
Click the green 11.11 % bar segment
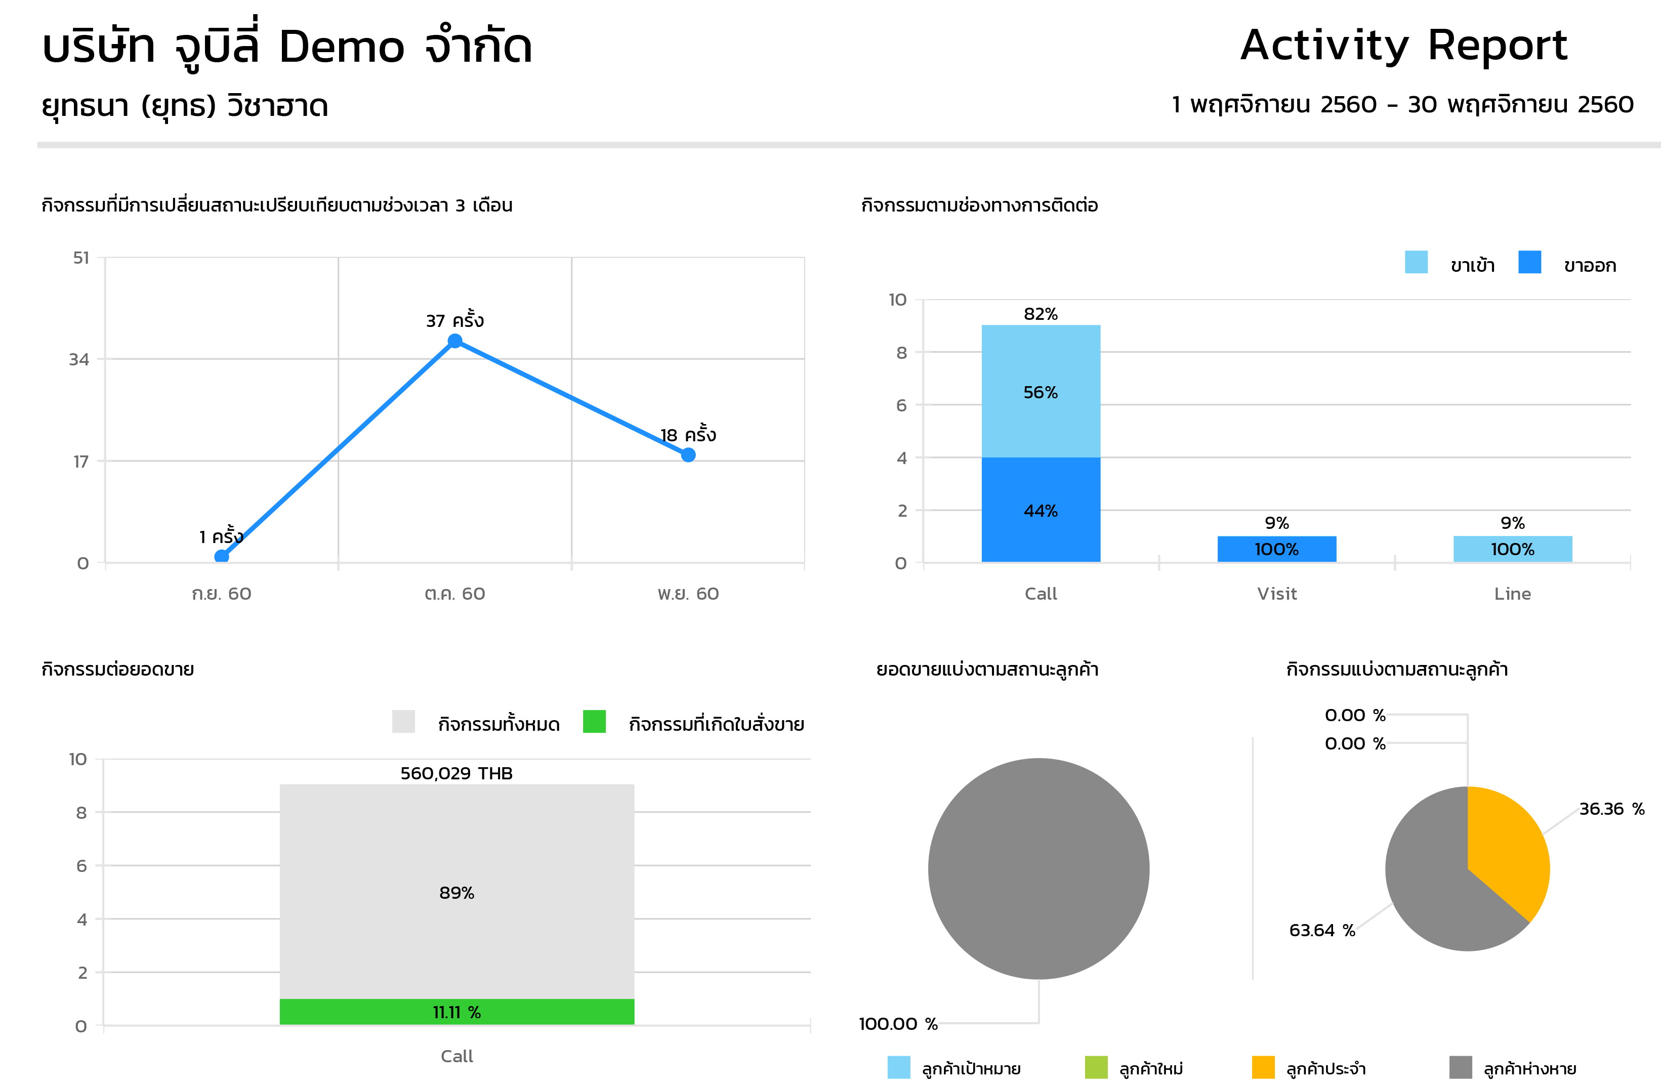456,1012
